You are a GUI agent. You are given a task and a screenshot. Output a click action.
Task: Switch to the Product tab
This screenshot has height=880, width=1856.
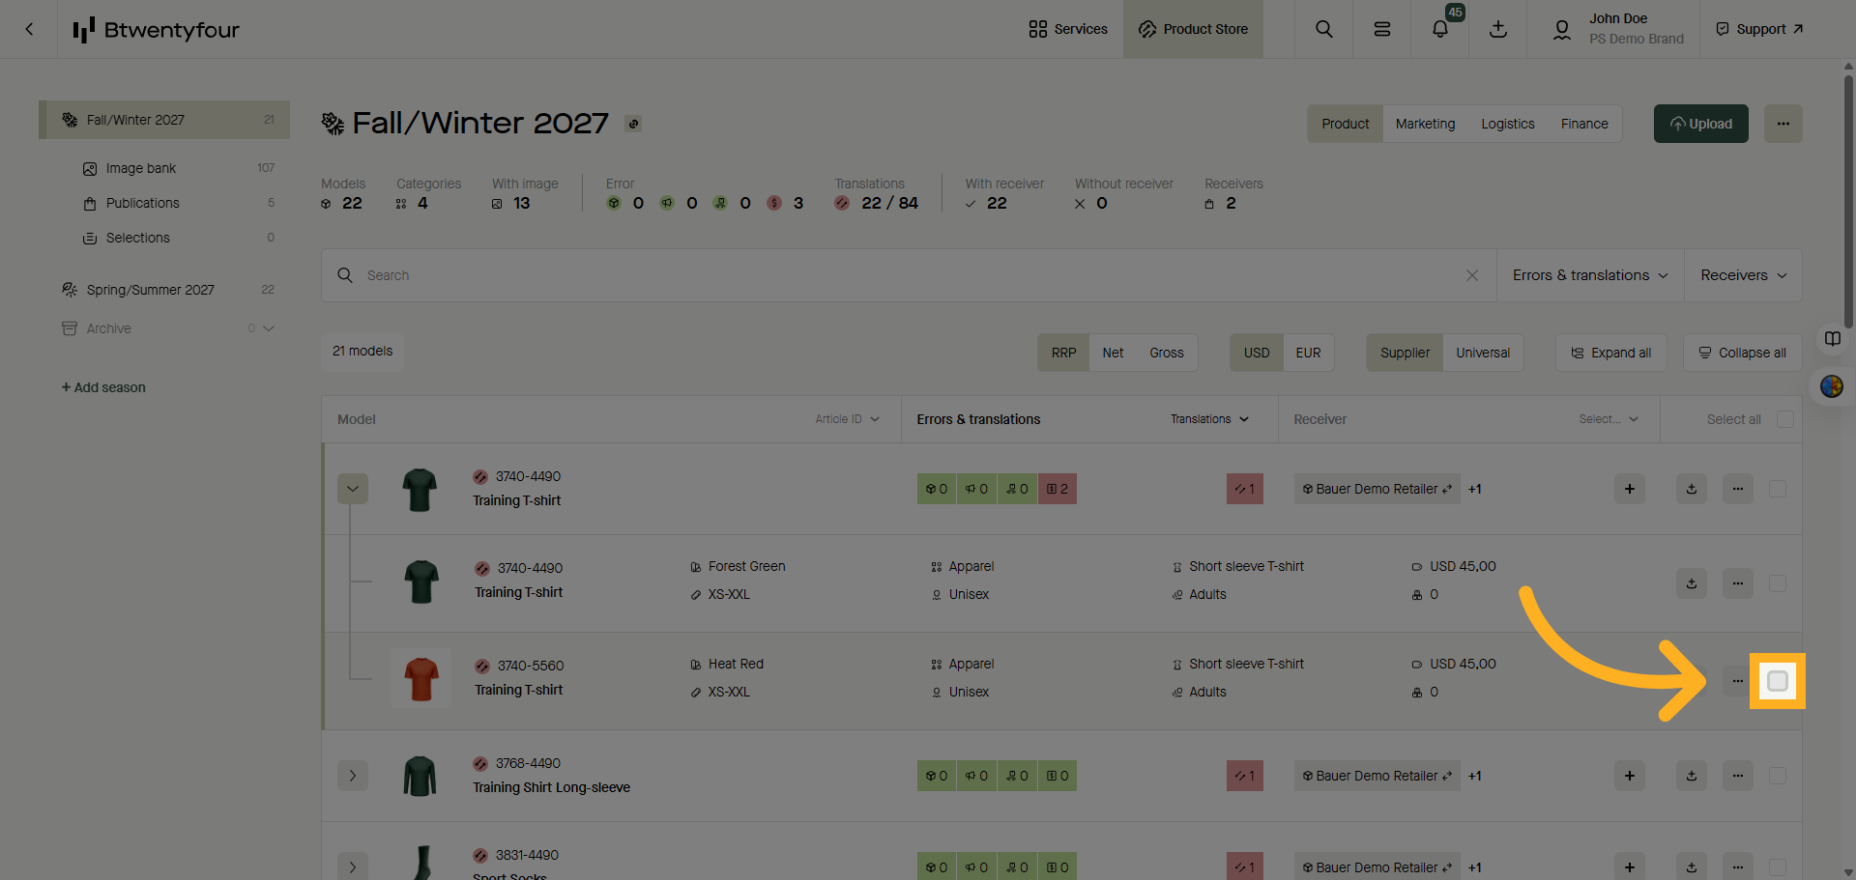tap(1346, 124)
